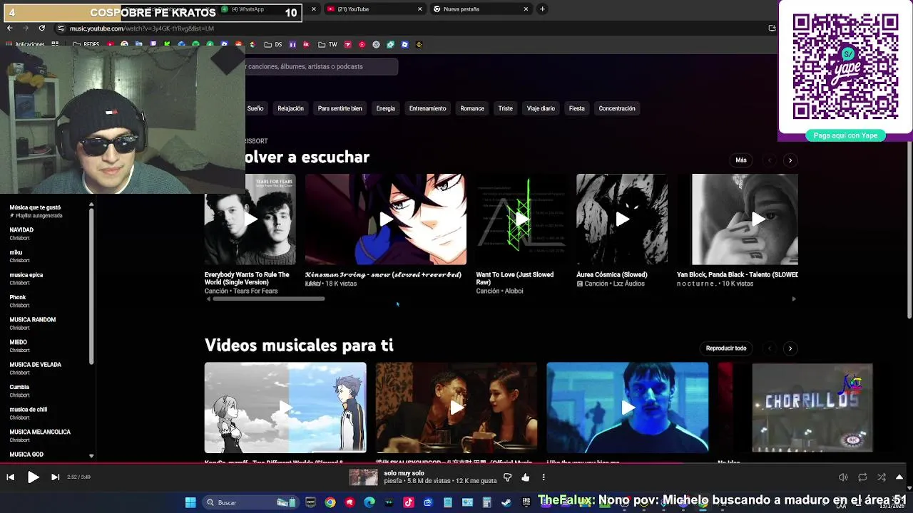Toggle player volume icon

click(843, 477)
